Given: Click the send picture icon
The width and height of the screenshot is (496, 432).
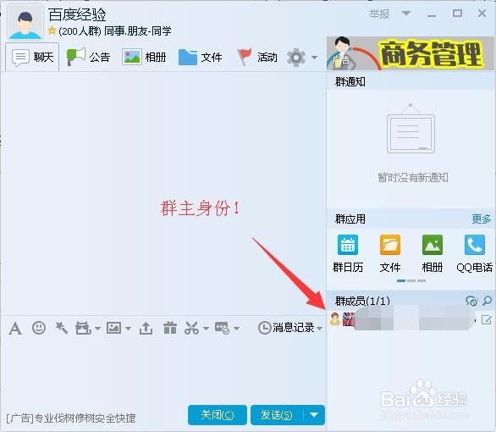Looking at the screenshot, I should pos(113,328).
